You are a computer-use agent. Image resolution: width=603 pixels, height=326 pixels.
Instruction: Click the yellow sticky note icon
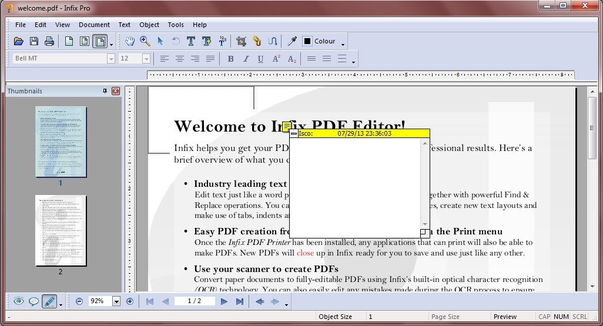[x=286, y=126]
